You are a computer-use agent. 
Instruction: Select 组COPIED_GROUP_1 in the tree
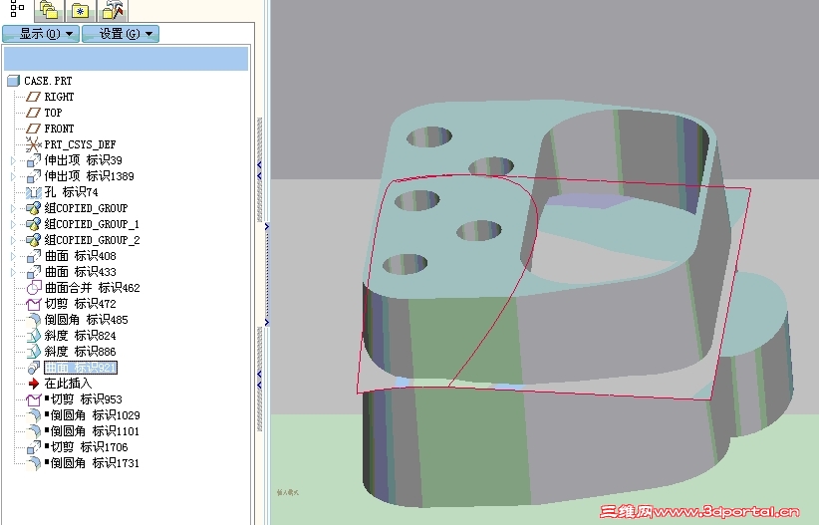click(92, 224)
